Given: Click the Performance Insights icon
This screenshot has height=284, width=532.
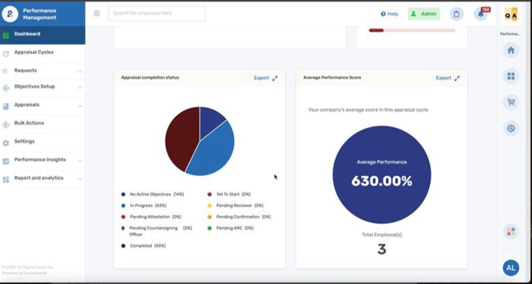Looking at the screenshot, I should pos(5,161).
